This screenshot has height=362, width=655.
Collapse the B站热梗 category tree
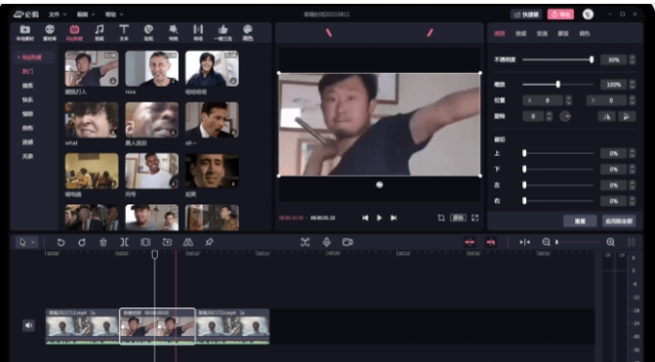coord(19,57)
